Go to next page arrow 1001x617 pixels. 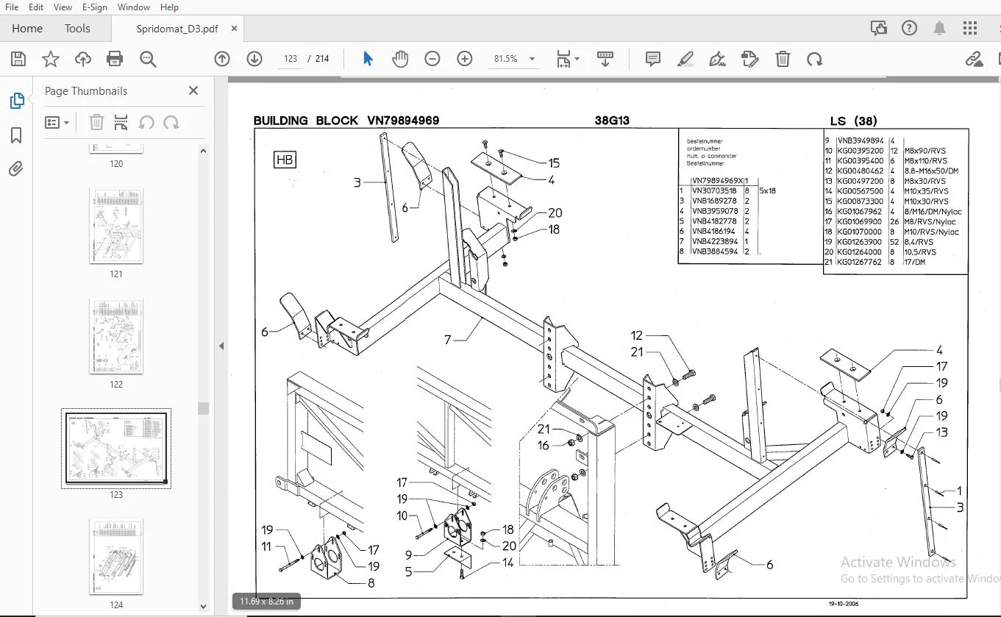(254, 59)
